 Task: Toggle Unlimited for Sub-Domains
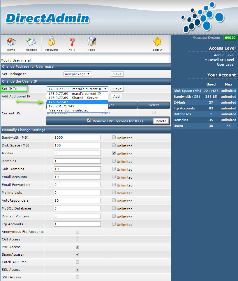tap(114, 169)
